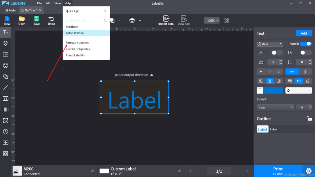315x177 pixels.
Task: Click Firmware updates in Help menu
Action: 77,43
